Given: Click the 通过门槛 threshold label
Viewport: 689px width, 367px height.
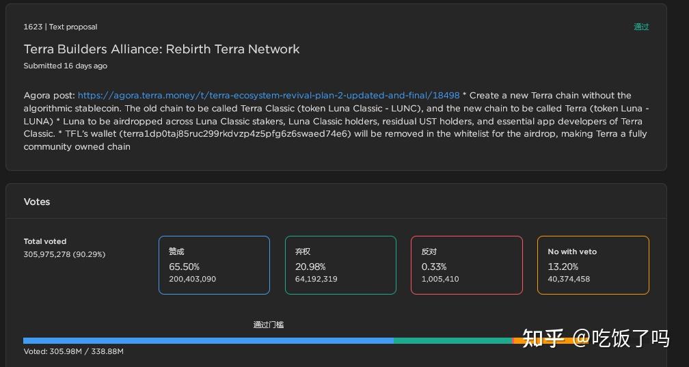Looking at the screenshot, I should tap(269, 325).
